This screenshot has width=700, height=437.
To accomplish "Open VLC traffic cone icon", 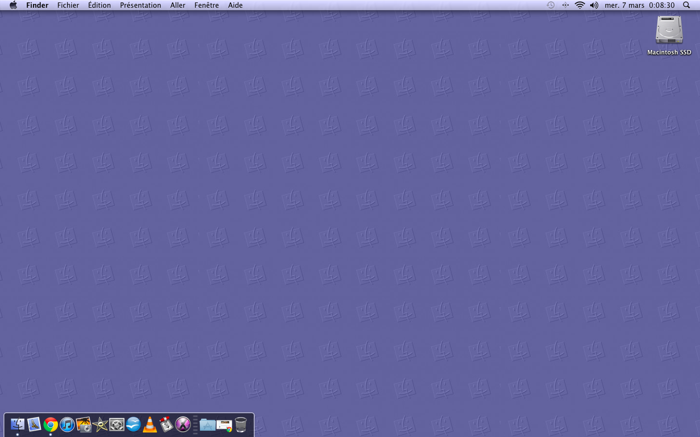I will point(150,425).
